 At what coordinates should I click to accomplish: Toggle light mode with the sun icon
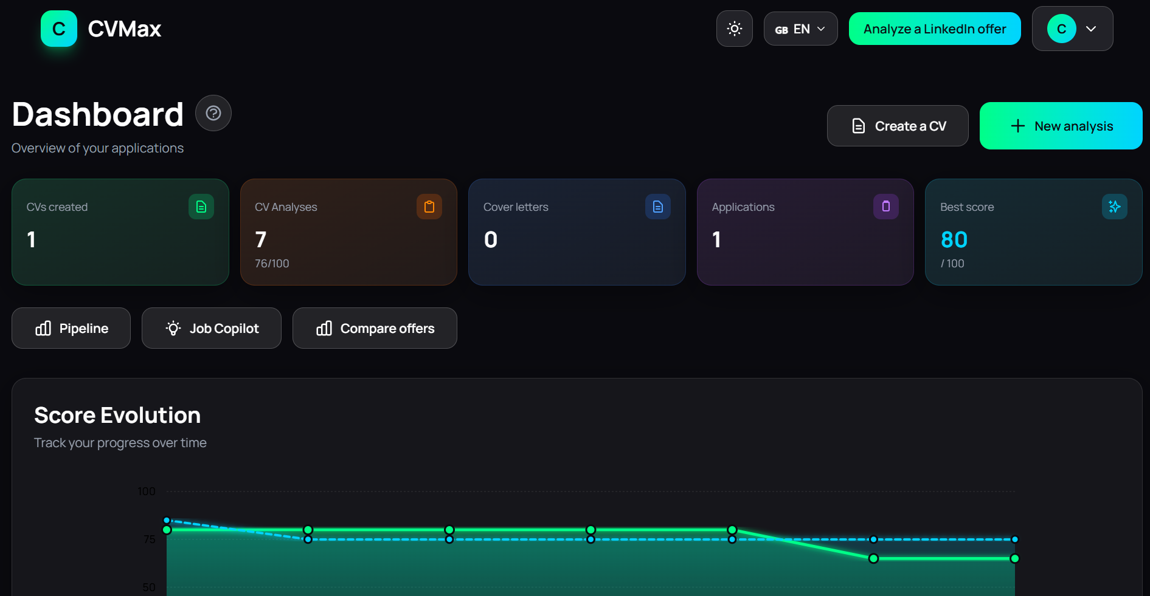pyautogui.click(x=734, y=28)
